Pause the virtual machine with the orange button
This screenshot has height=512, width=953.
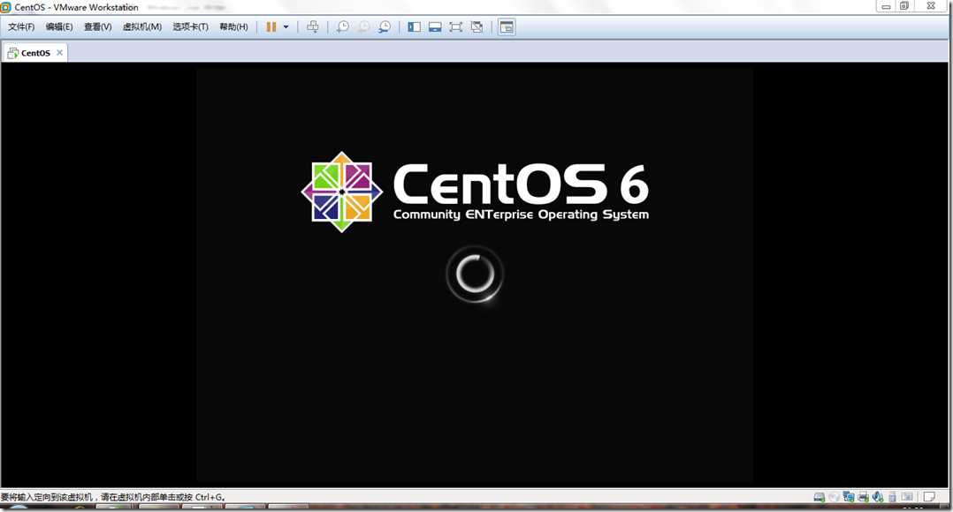tap(271, 26)
